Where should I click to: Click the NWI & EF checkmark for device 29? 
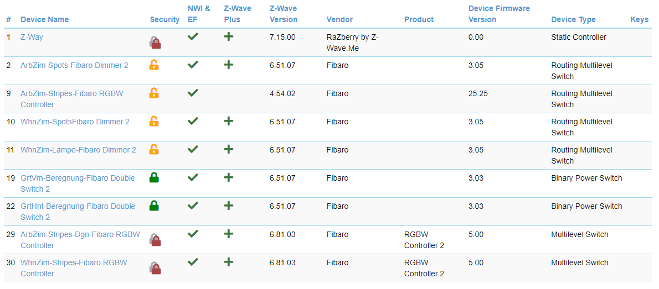[193, 234]
